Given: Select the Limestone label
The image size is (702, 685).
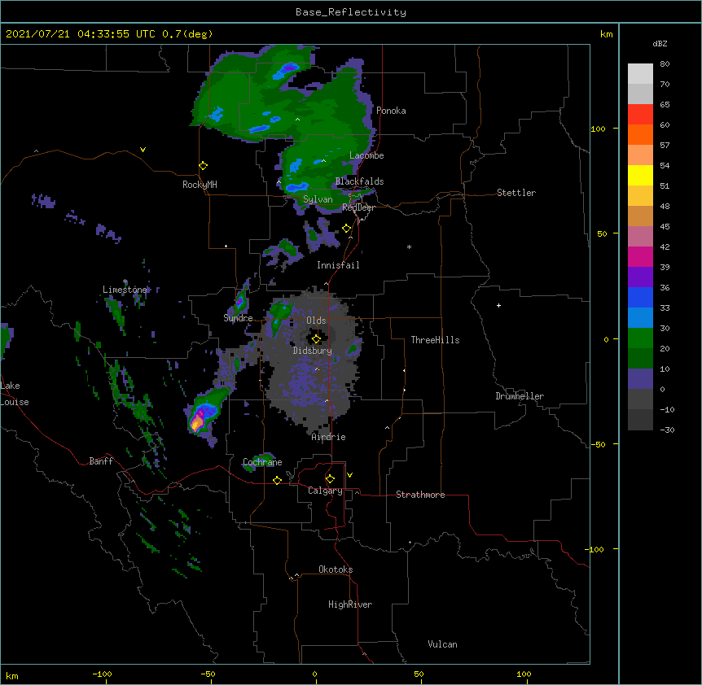Looking at the screenshot, I should click(x=125, y=290).
